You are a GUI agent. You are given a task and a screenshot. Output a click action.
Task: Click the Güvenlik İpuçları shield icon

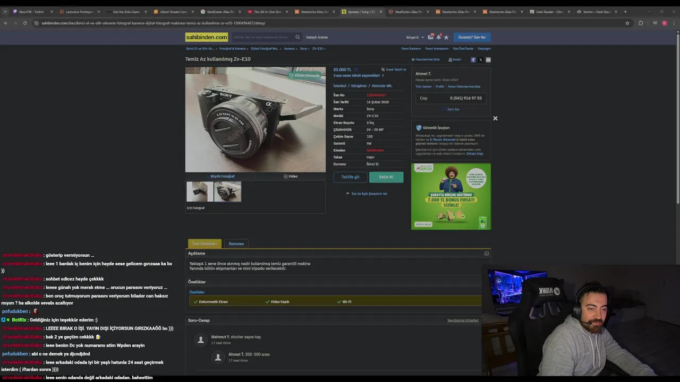pyautogui.click(x=419, y=128)
